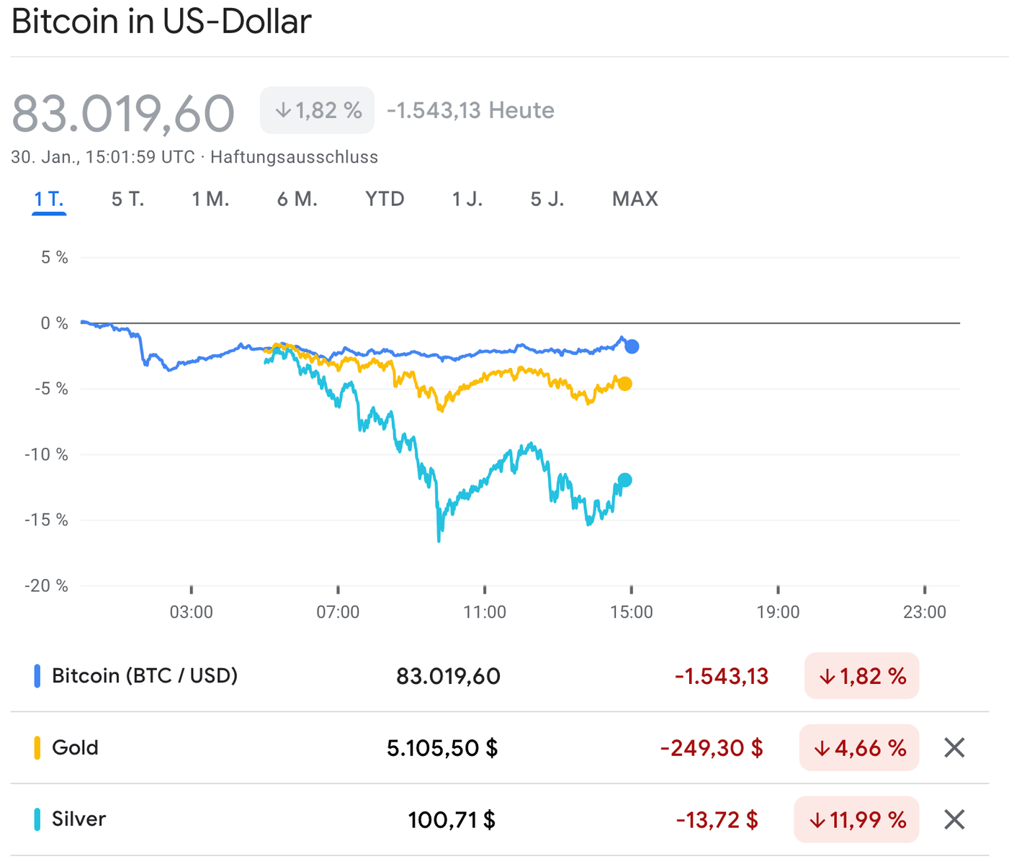Click the blue Bitcoin line endpoint dot
1009x864 pixels.
coord(632,346)
